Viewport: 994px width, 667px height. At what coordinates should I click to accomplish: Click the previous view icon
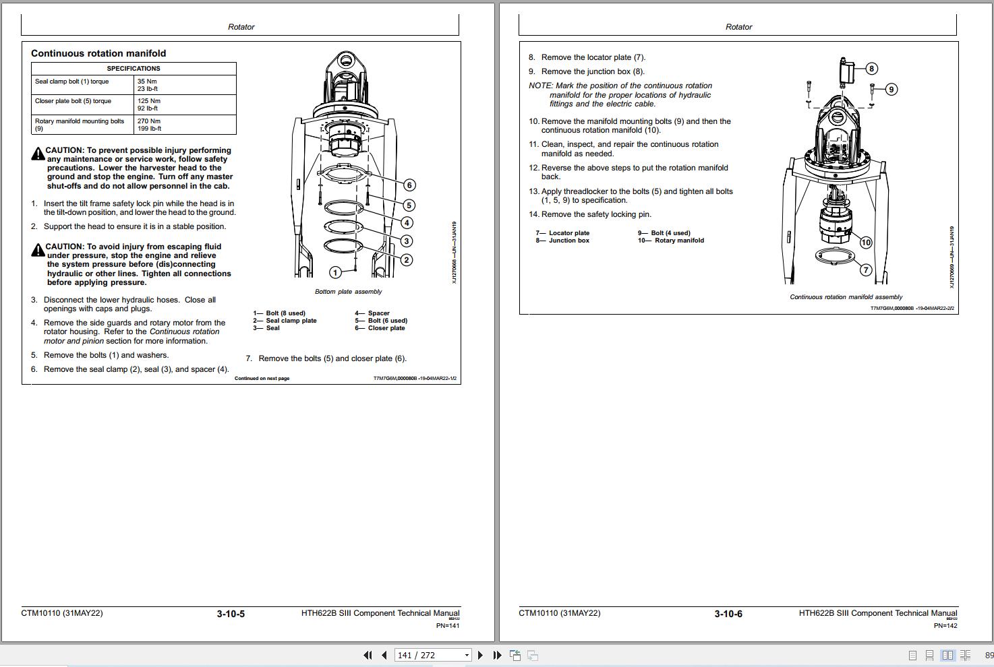515,655
